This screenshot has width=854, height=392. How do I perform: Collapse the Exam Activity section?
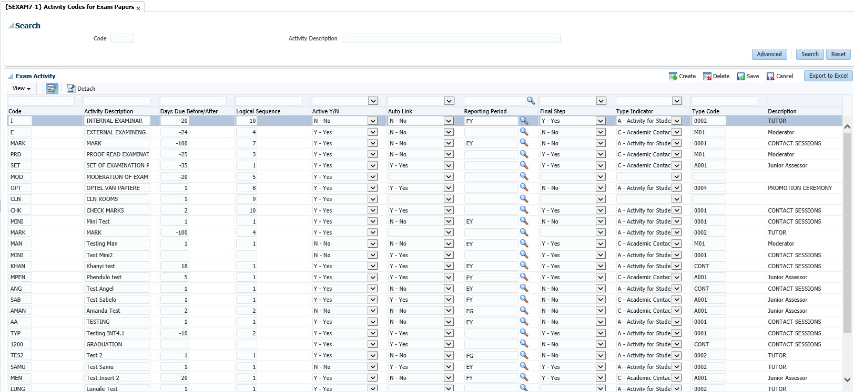11,76
